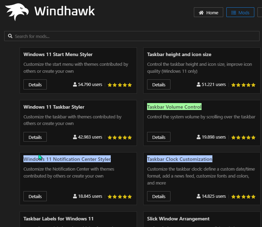
Task: Click description 'Customize the taskbar clock: define'
Action: click(201, 176)
